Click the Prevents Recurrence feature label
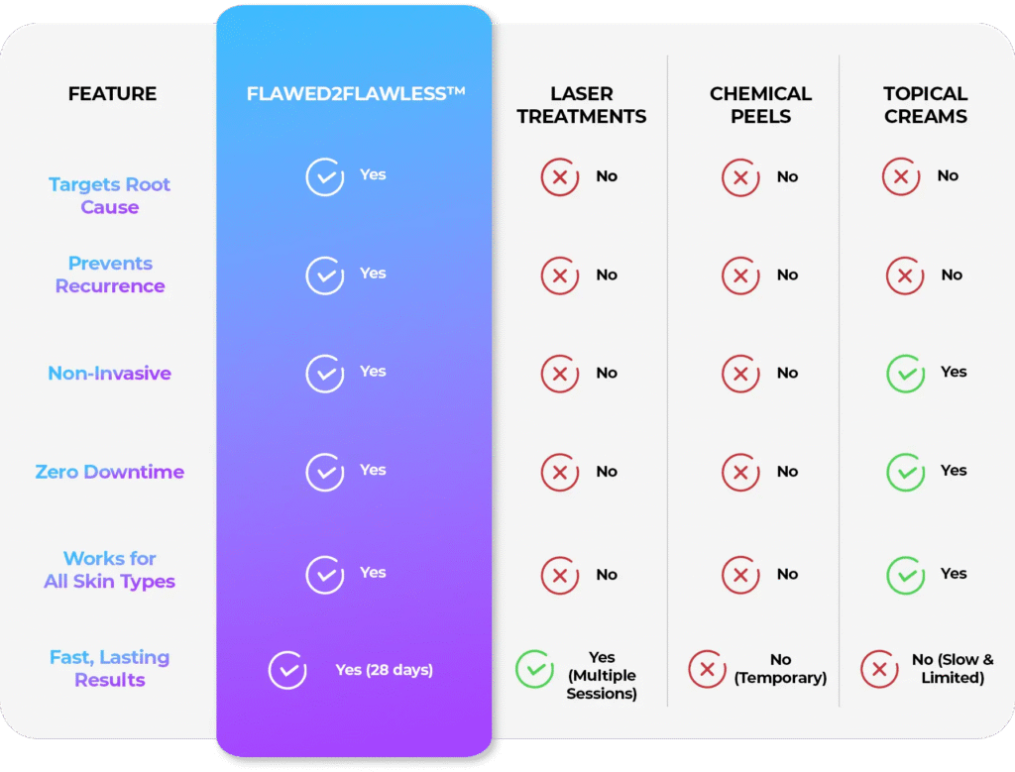Image resolution: width=1015 pixels, height=772 pixels. tap(110, 275)
